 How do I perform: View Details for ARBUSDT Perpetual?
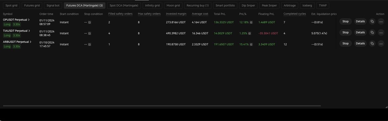click(360, 43)
